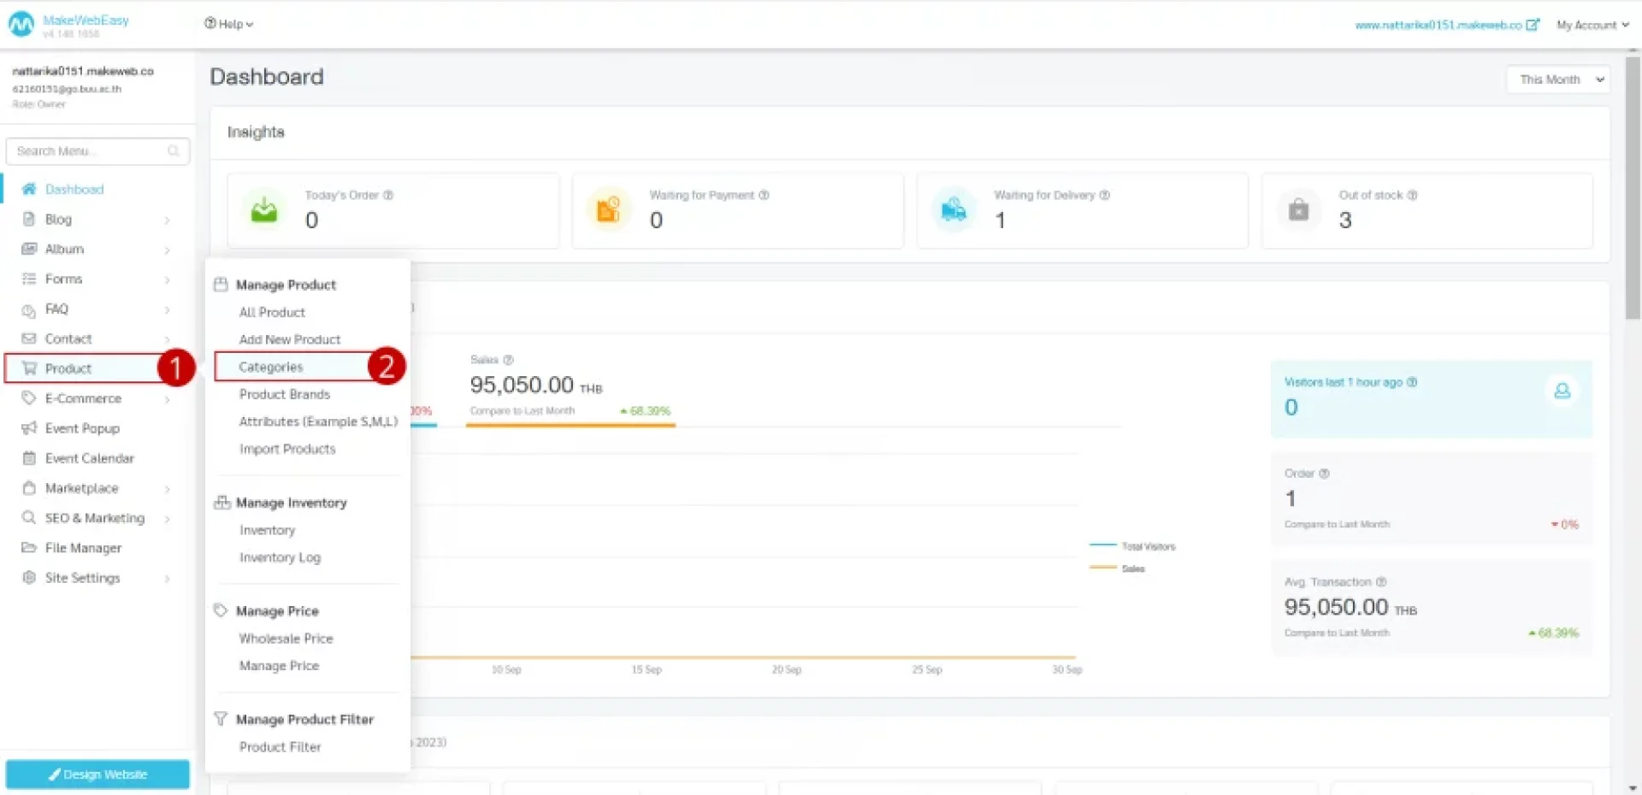Open the nattarika0151.makeweb.co site link

(x=1438, y=25)
